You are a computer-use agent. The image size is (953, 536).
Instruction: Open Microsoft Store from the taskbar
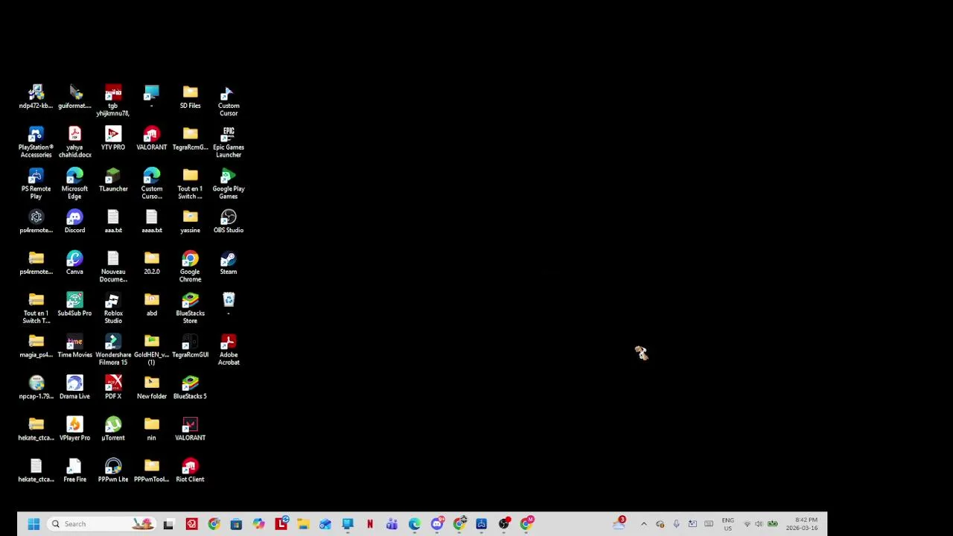click(x=236, y=524)
